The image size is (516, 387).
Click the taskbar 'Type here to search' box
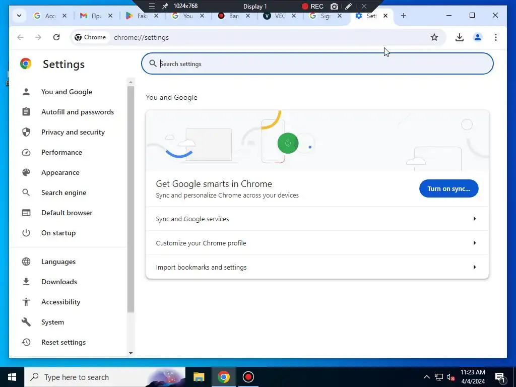tap(105, 377)
